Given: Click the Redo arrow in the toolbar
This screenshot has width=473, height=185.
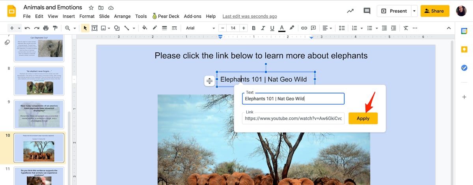Looking at the screenshot, I should tap(37, 28).
